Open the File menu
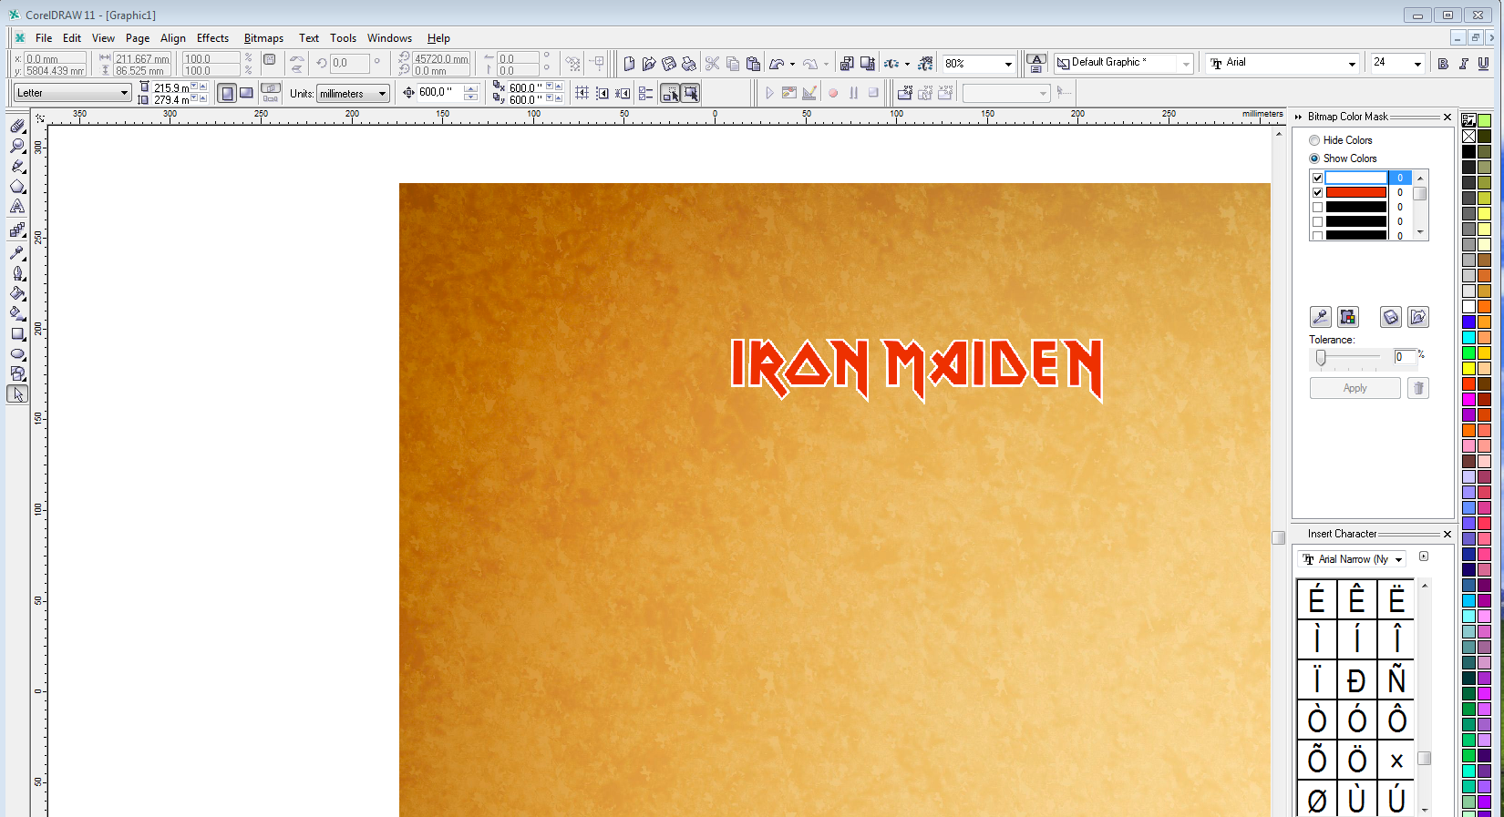The width and height of the screenshot is (1504, 817). click(44, 38)
